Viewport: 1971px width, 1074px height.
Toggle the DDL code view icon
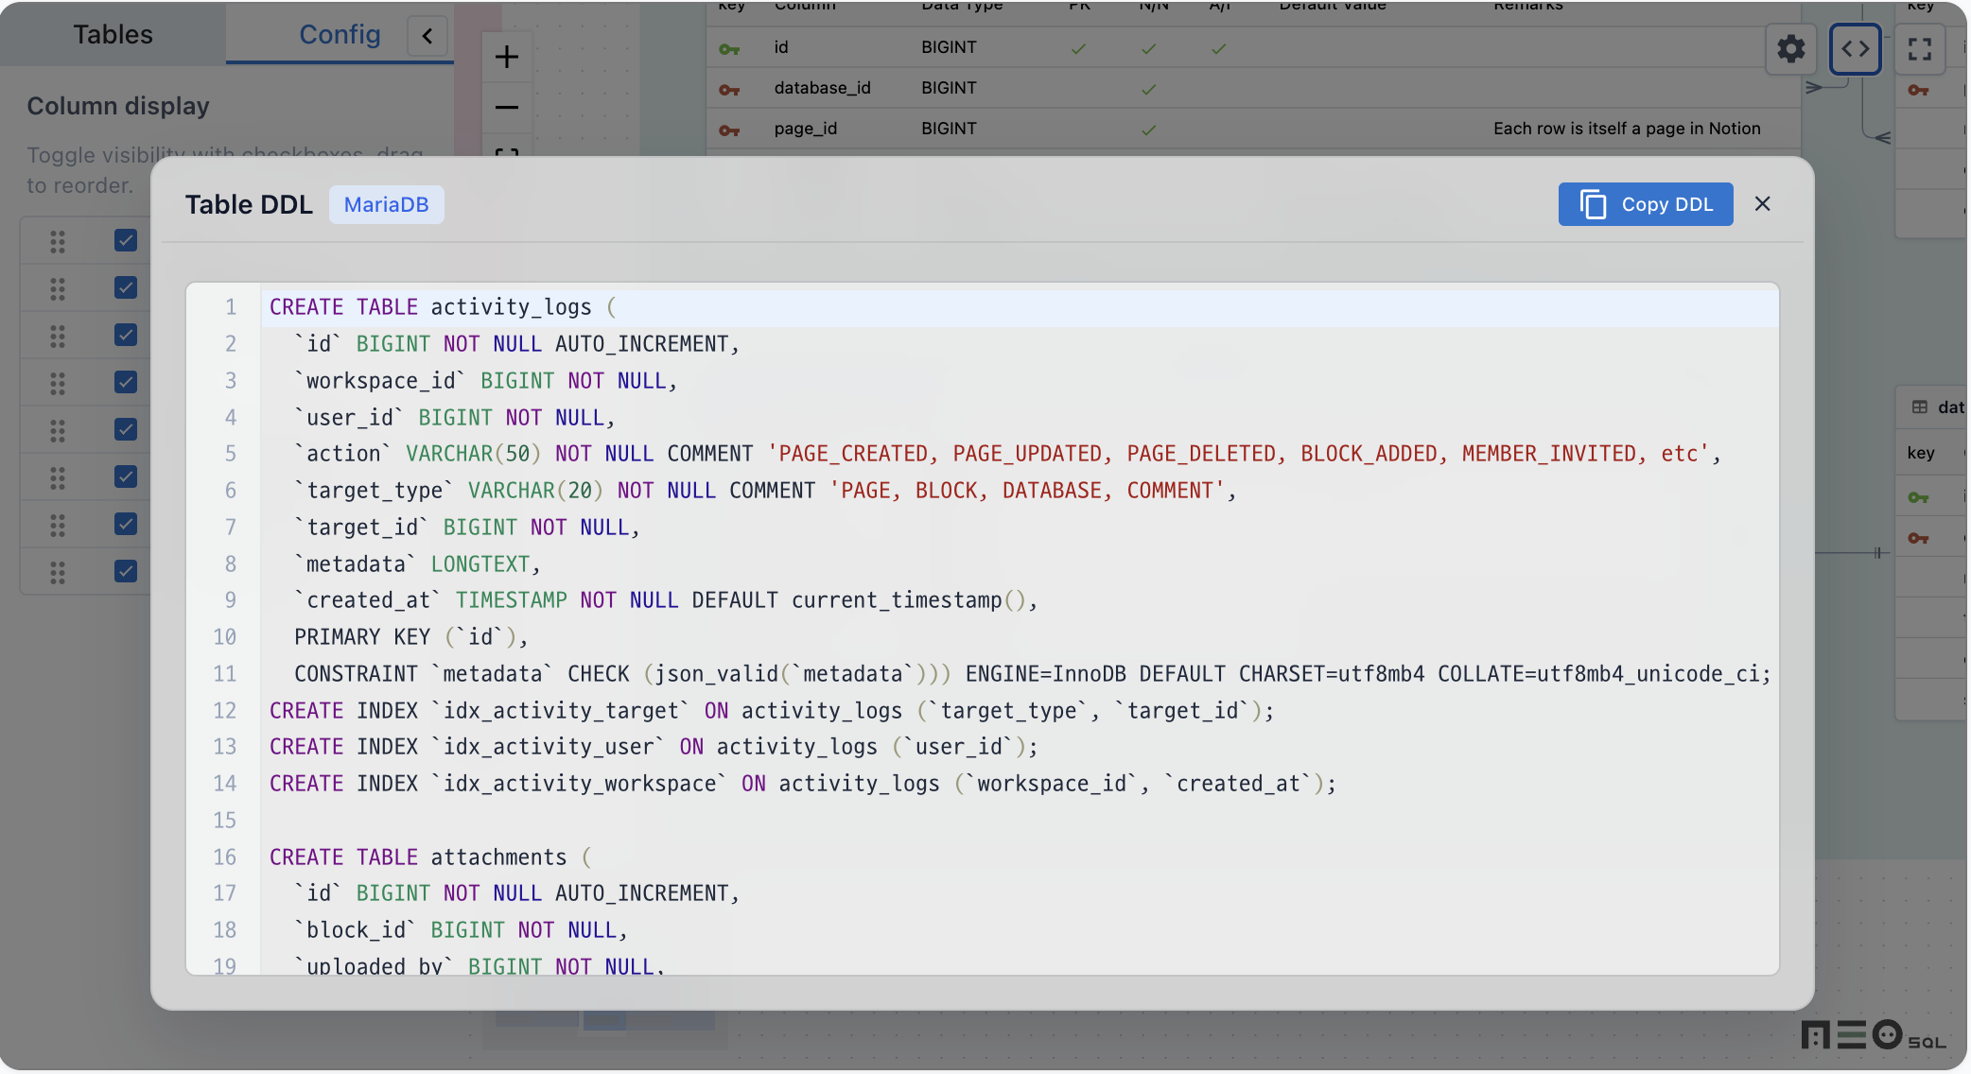1855,48
